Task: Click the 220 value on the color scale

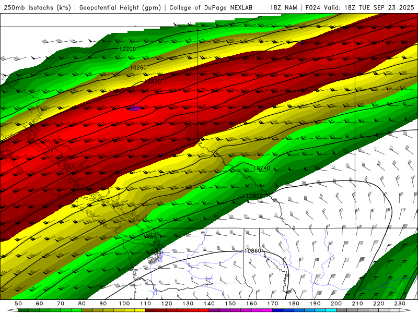Action: pos(378,304)
